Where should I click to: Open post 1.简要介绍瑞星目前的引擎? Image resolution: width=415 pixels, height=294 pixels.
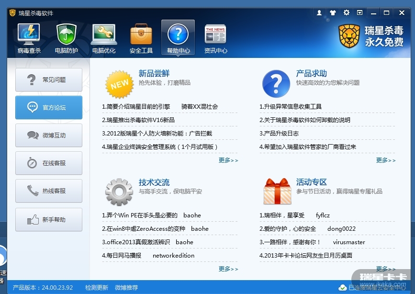pos(136,107)
